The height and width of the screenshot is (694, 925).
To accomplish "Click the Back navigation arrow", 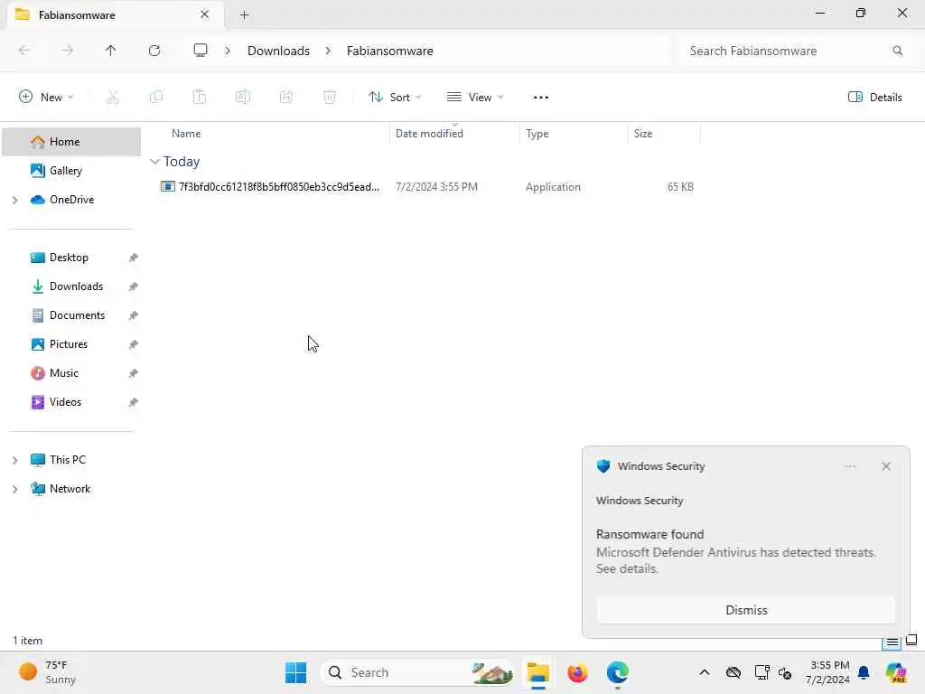I will coord(24,51).
